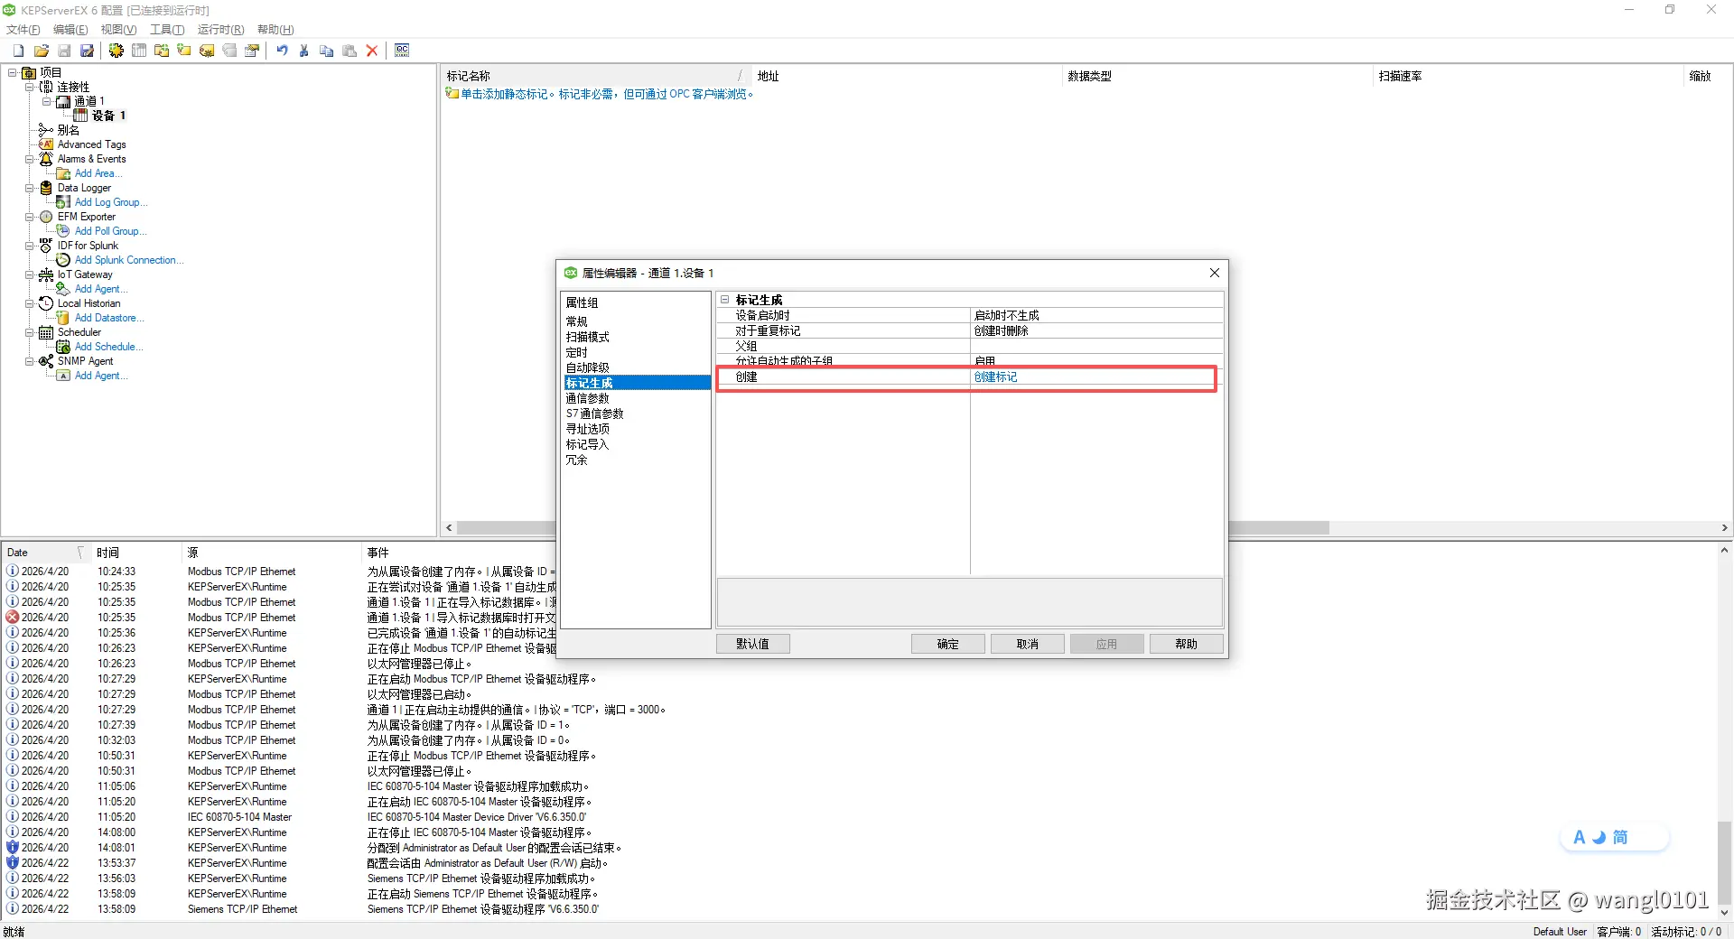Click the Alarms & Events bell icon
The width and height of the screenshot is (1734, 939).
click(x=46, y=159)
